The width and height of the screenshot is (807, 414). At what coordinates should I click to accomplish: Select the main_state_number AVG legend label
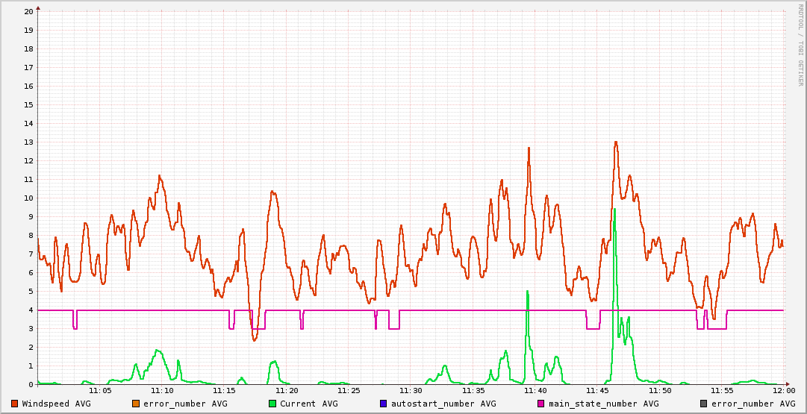(603, 404)
